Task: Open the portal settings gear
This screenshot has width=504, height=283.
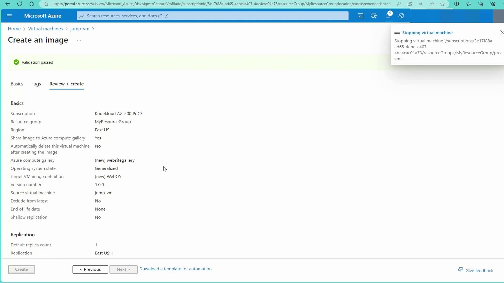Action: 401,16
